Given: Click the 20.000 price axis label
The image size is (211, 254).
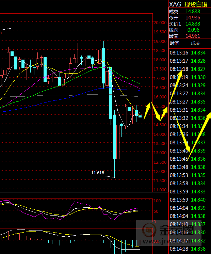Looking at the screenshot, I should coord(160,23).
